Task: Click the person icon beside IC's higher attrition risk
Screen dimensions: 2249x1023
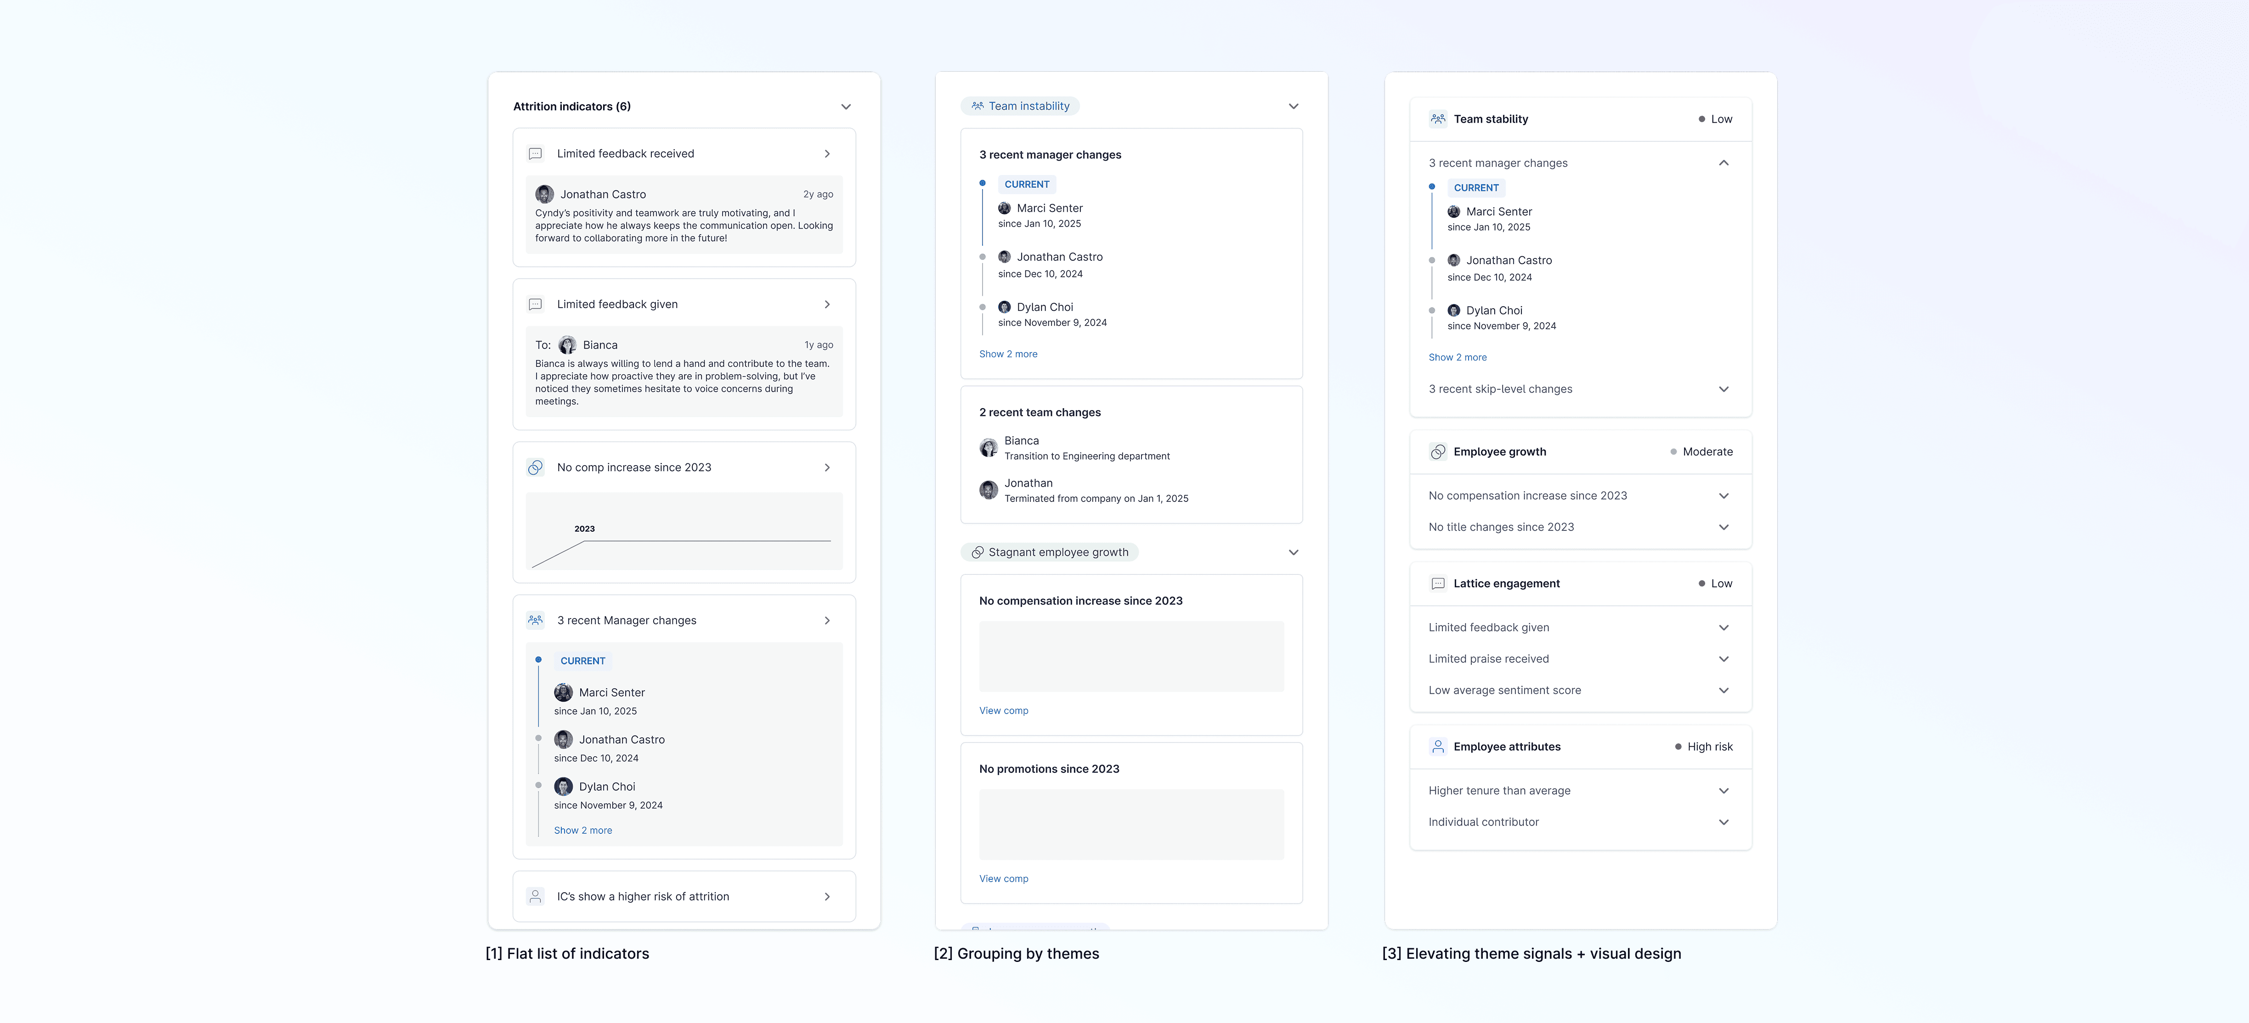Action: (535, 896)
